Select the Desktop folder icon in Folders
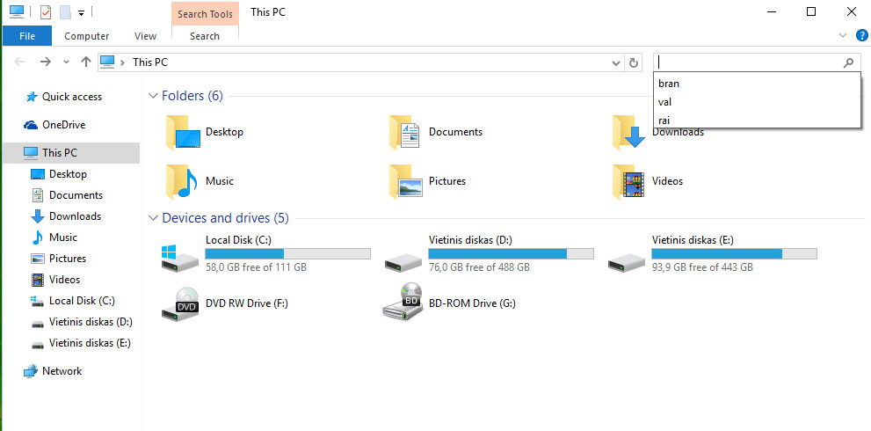This screenshot has width=871, height=431. tap(184, 132)
